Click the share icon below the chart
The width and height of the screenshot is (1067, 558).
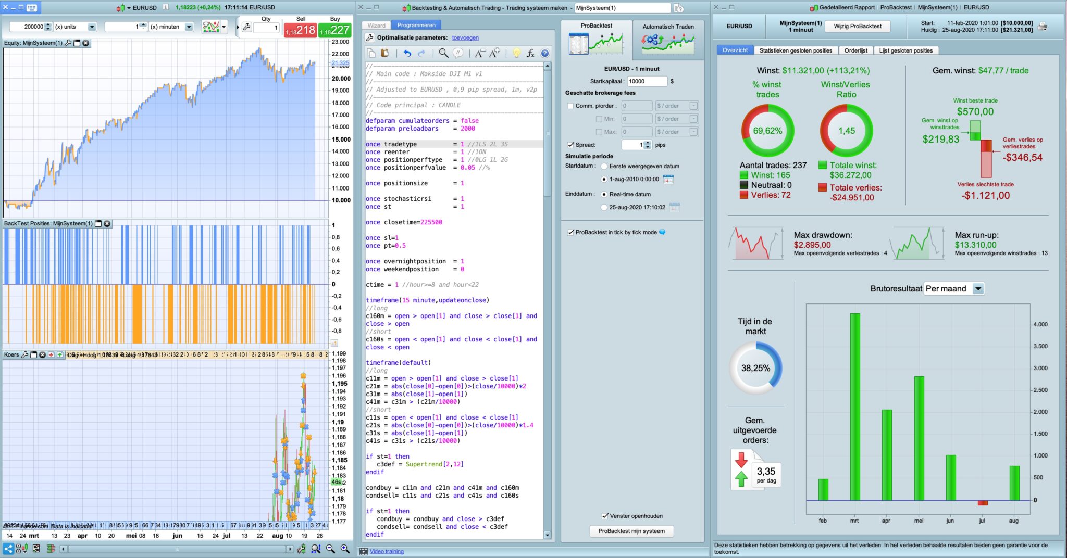click(8, 549)
